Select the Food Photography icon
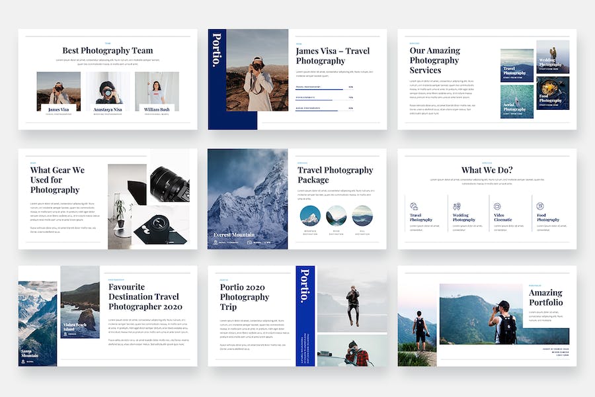This screenshot has height=397, width=595. pyautogui.click(x=539, y=206)
